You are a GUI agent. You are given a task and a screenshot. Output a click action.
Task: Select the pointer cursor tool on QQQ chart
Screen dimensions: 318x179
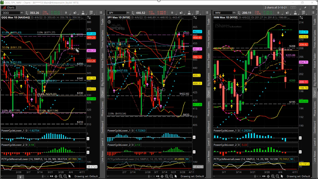[70, 176]
